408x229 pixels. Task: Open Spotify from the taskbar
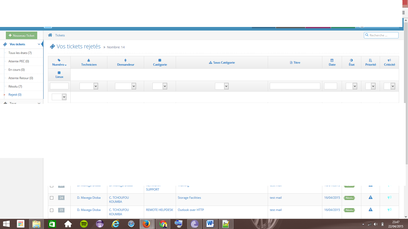click(84, 224)
